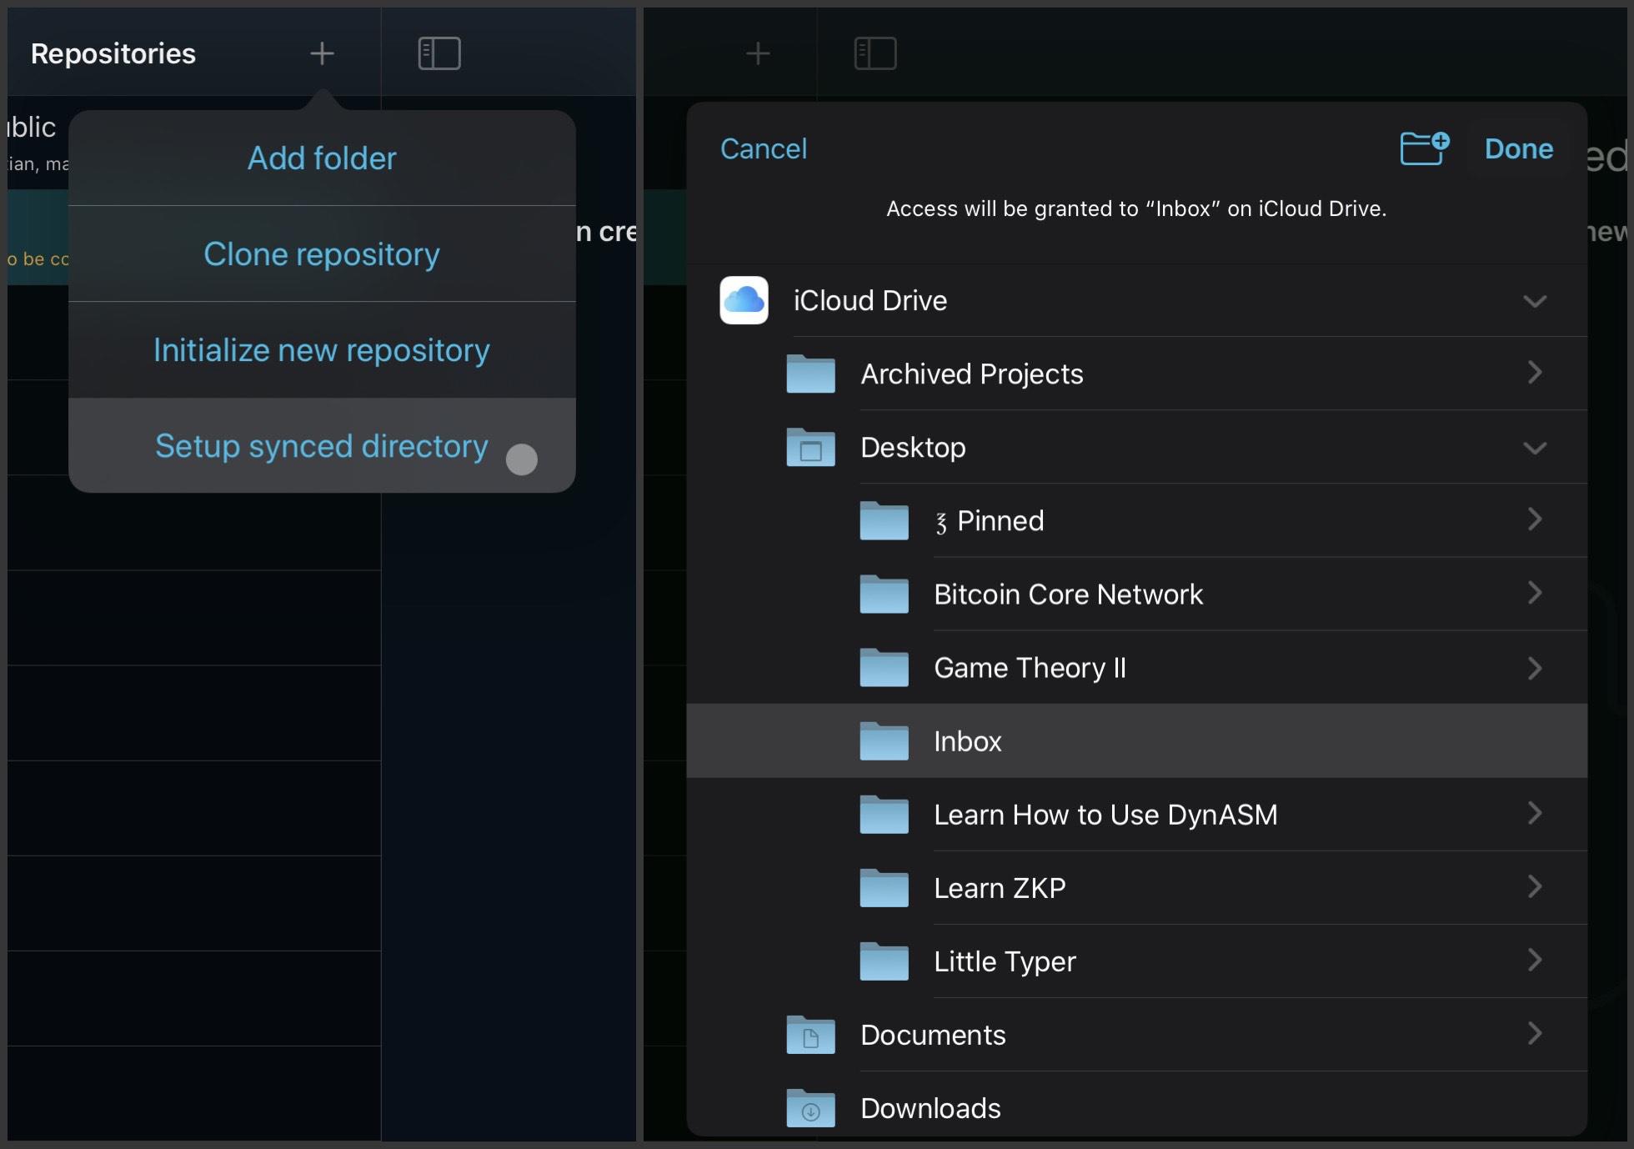This screenshot has height=1149, width=1634.
Task: Click the Pinned folder icon
Action: point(885,520)
